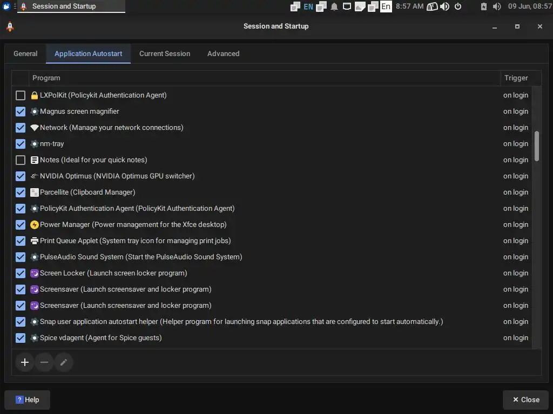Image resolution: width=553 pixels, height=414 pixels.
Task: Click the Spice vdagent gear icon
Action: pos(34,338)
